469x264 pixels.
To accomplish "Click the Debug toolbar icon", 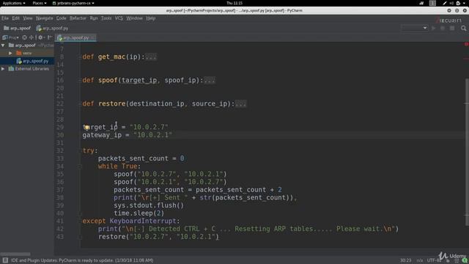I will click(x=443, y=28).
